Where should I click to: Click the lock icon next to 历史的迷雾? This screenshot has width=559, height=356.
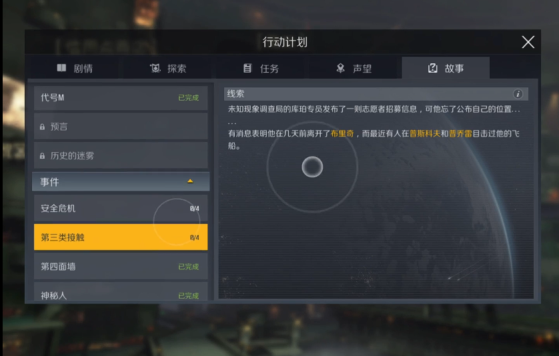point(43,156)
